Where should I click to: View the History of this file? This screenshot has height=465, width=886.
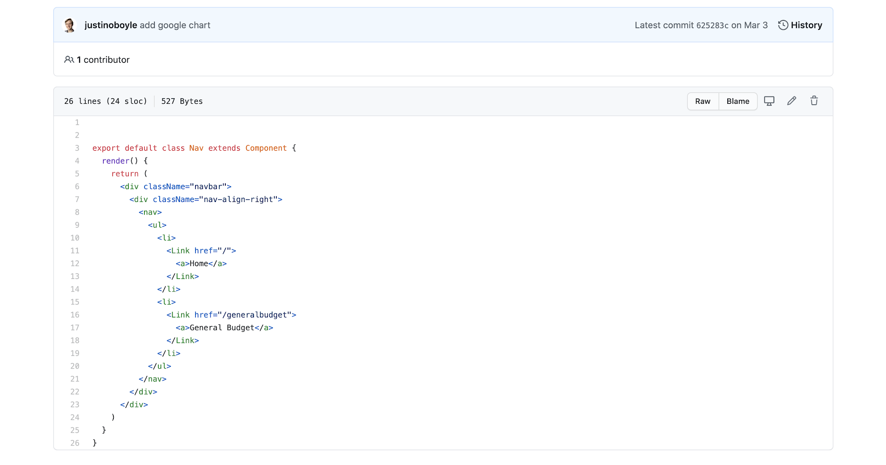pos(806,25)
